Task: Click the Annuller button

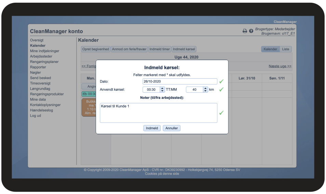Action: 172,128
